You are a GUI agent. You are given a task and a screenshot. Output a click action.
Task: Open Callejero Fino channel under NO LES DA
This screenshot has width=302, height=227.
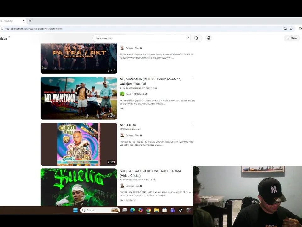coord(132,135)
